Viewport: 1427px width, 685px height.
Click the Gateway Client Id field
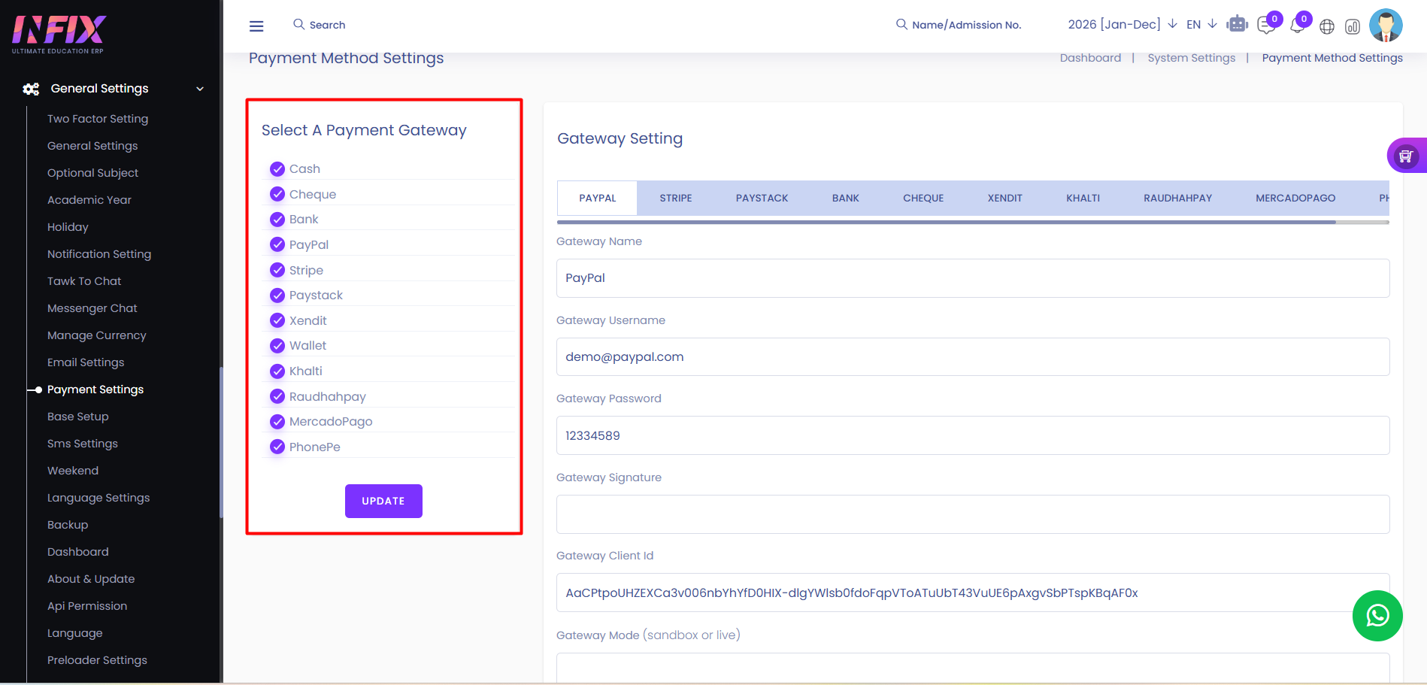[973, 593]
